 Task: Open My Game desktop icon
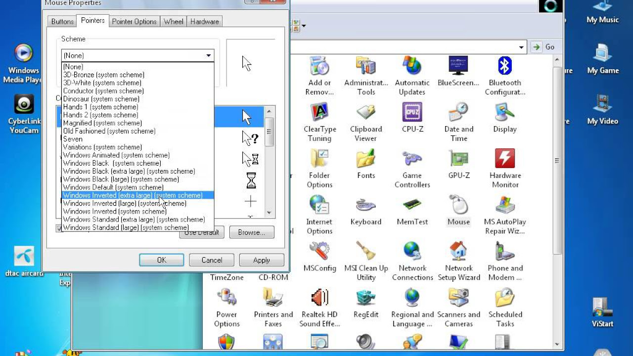click(x=602, y=53)
